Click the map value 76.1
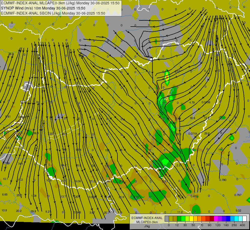Image resolution: width=250 pixels, height=230 pixels. 21,164
